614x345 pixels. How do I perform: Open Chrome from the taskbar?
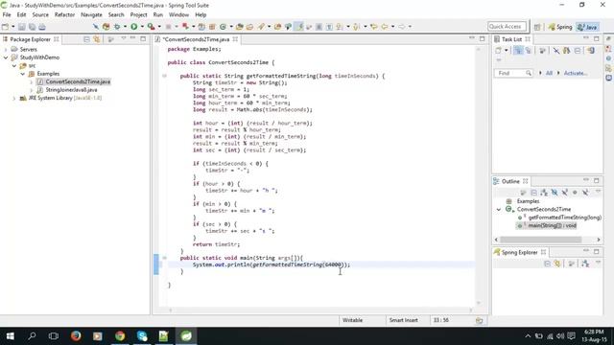coord(120,336)
